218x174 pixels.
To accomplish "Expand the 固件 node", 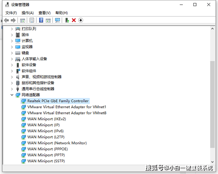I will [12, 35].
